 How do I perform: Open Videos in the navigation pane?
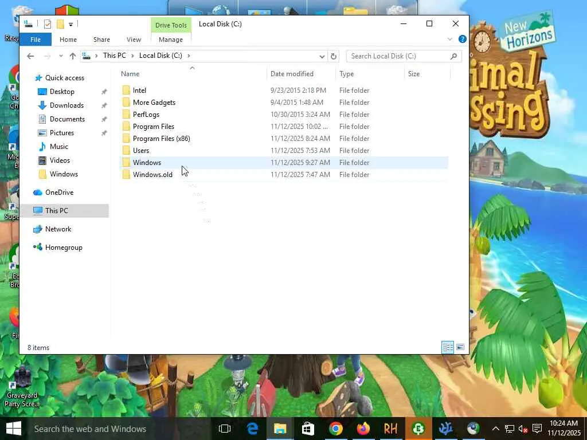(60, 160)
